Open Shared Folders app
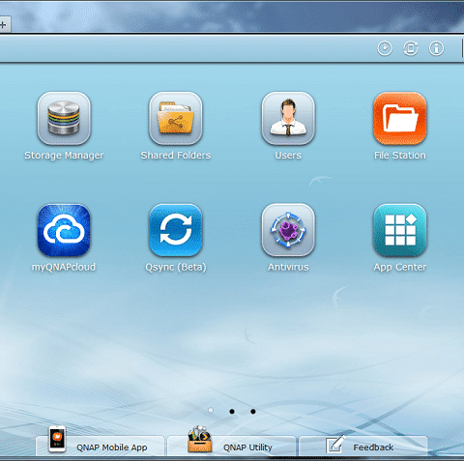The height and width of the screenshot is (461, 464). pos(176,118)
